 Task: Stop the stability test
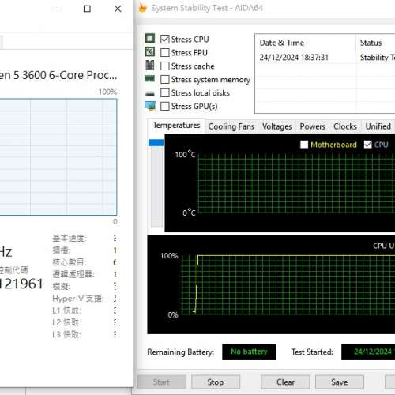coord(216,382)
